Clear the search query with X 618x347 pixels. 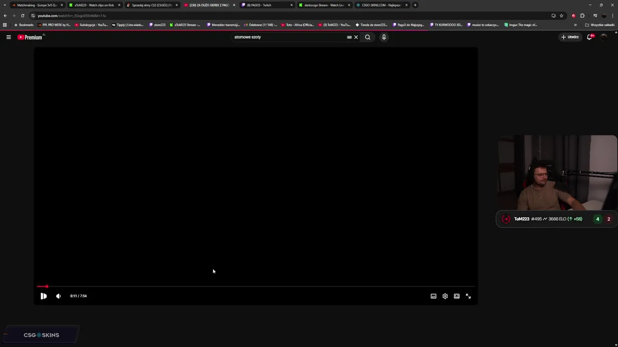coord(356,37)
